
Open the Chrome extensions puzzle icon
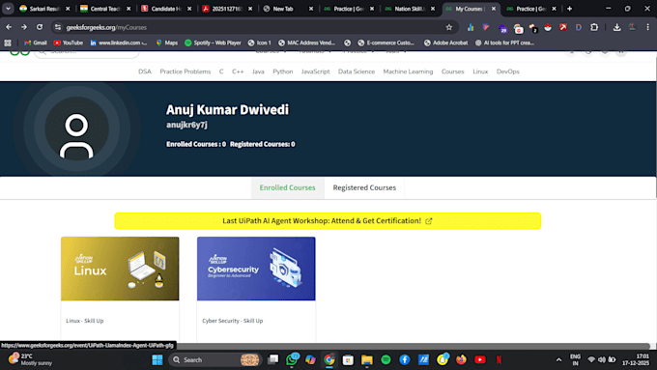[594, 27]
